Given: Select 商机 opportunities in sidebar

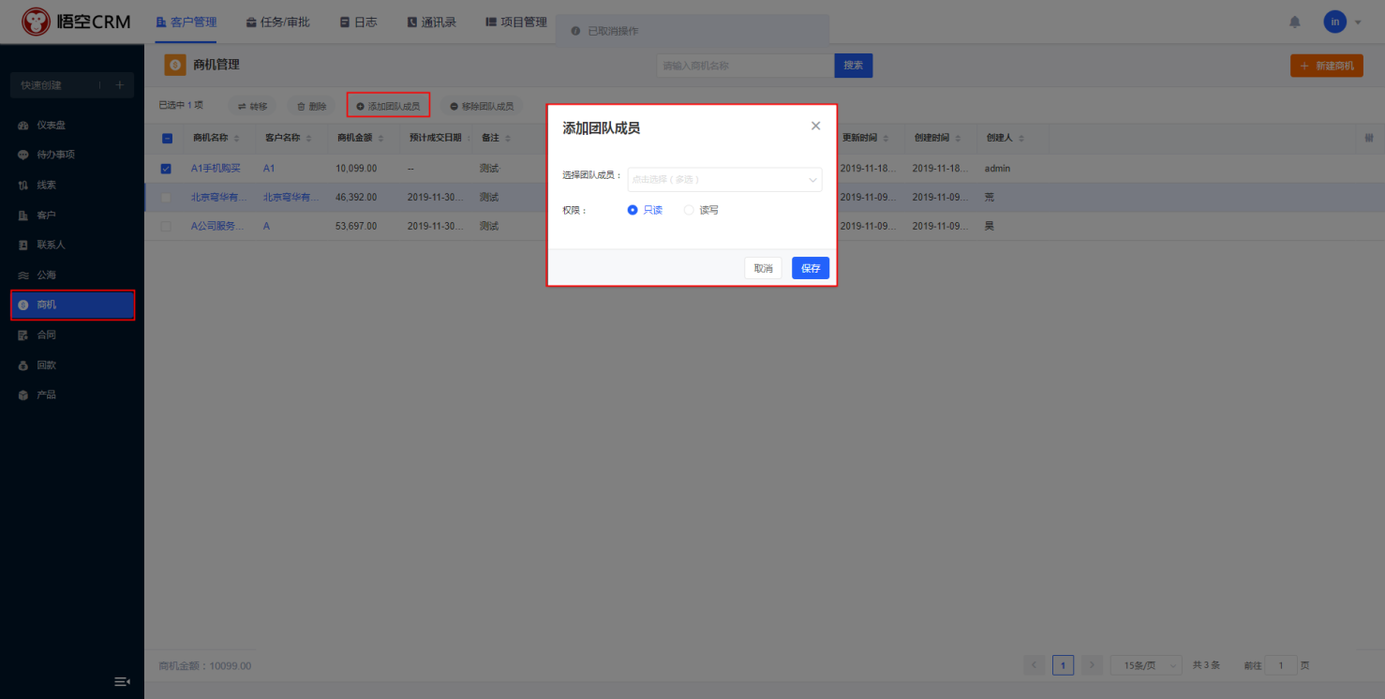Looking at the screenshot, I should click(x=72, y=305).
